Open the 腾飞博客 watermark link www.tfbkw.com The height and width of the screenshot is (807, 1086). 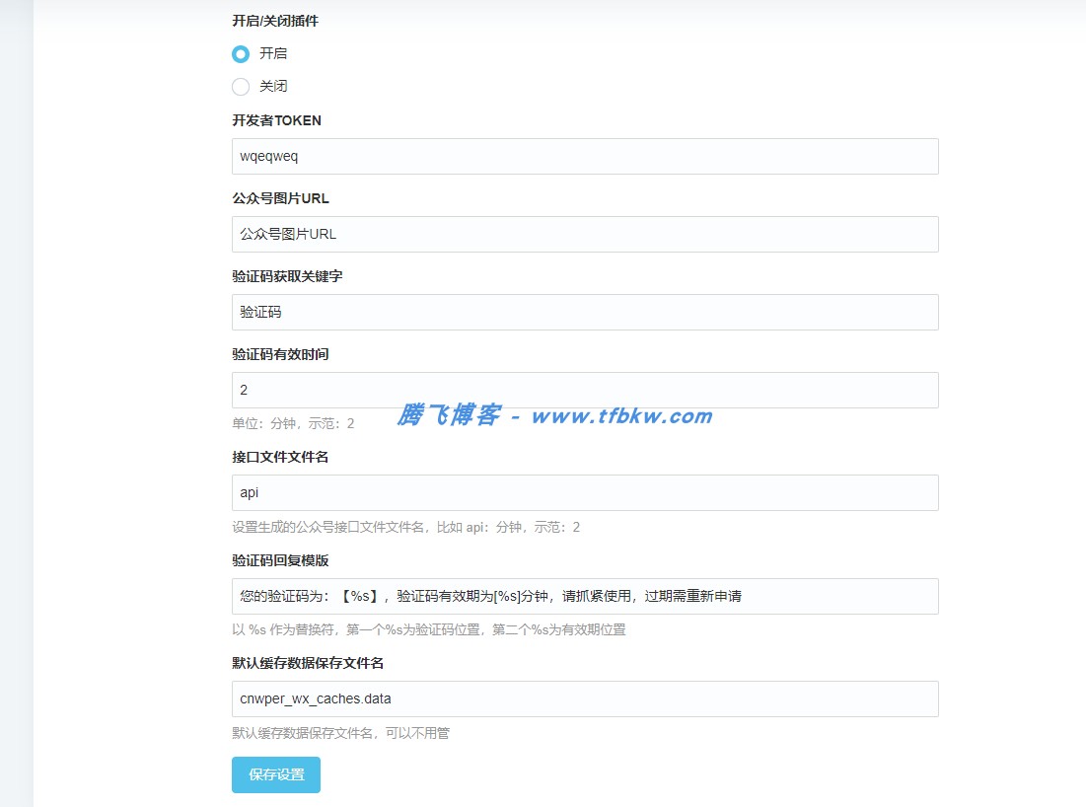click(x=552, y=414)
